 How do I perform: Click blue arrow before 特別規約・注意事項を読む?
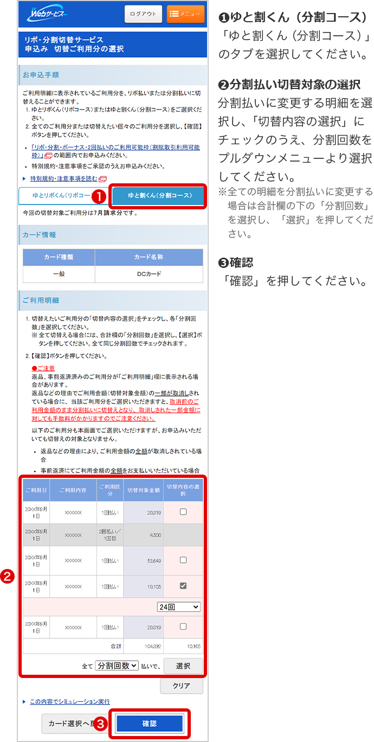24,178
